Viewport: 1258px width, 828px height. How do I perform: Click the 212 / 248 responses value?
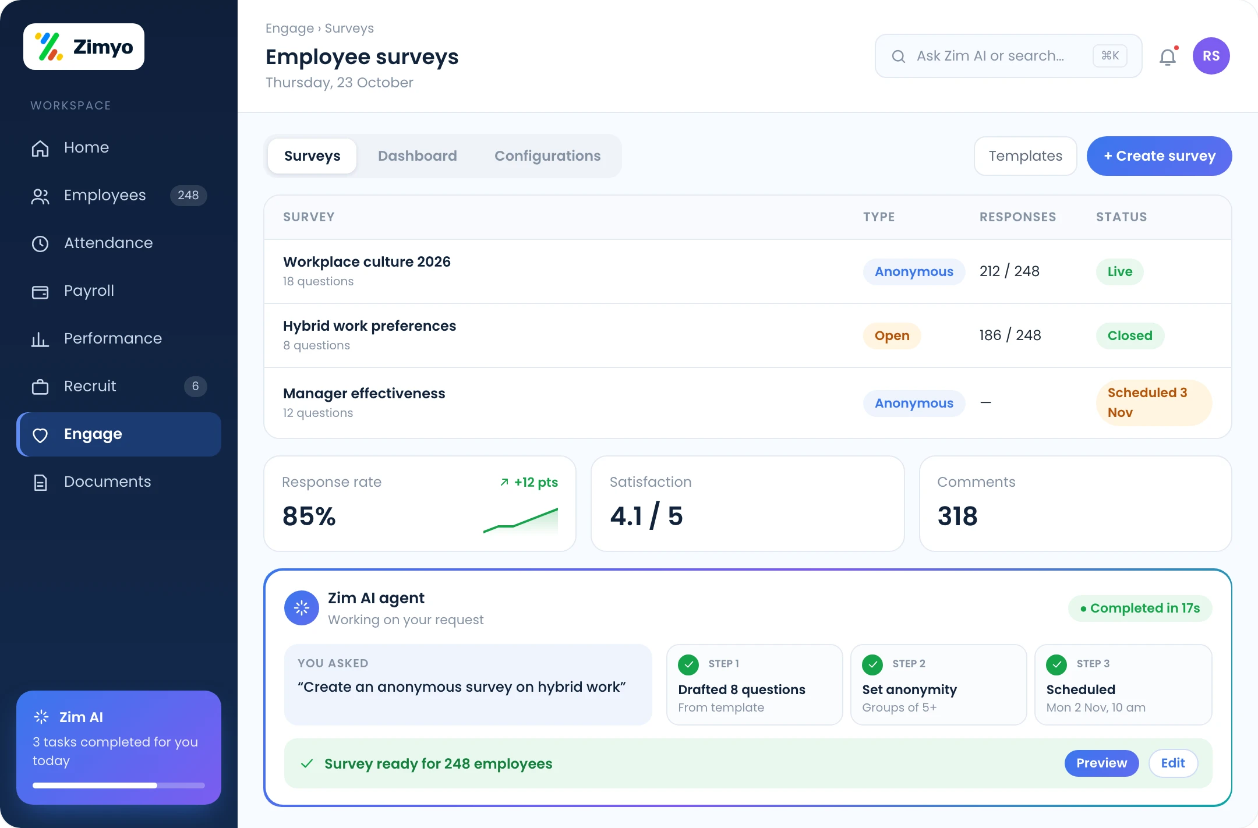point(1009,271)
